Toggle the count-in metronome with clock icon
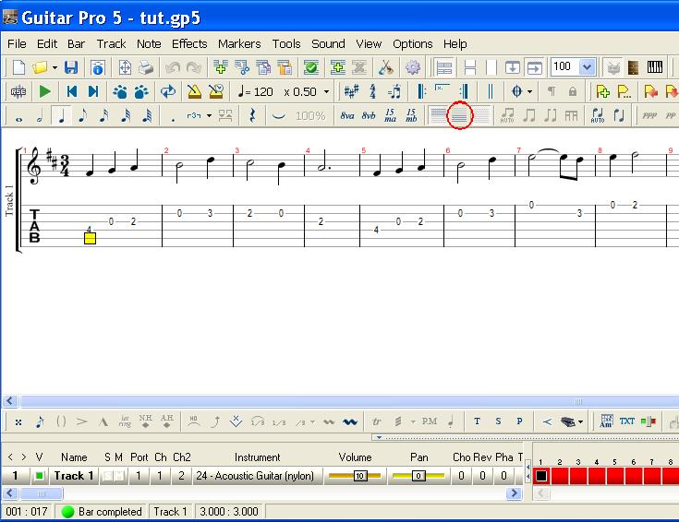The width and height of the screenshot is (679, 522). coord(215,91)
